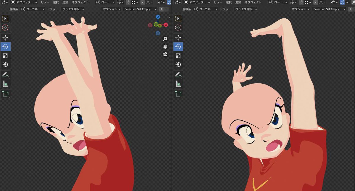Open snap options dropdown in left viewport header
The image size is (355, 191).
point(135,2)
